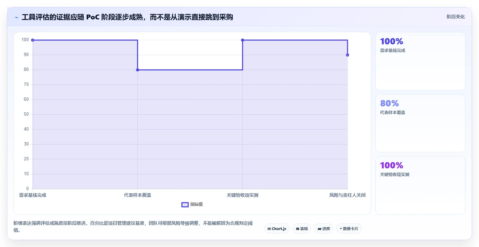This screenshot has height=247, width=479.
Task: Click x-axis label 需求基线完成
Action: [33, 195]
